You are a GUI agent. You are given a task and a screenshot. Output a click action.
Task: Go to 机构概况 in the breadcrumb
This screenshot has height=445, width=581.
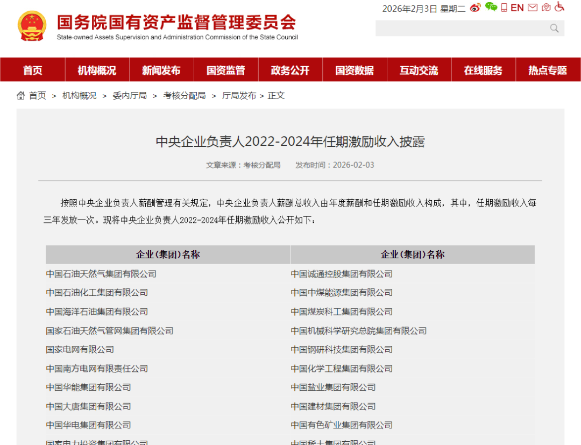coord(79,96)
